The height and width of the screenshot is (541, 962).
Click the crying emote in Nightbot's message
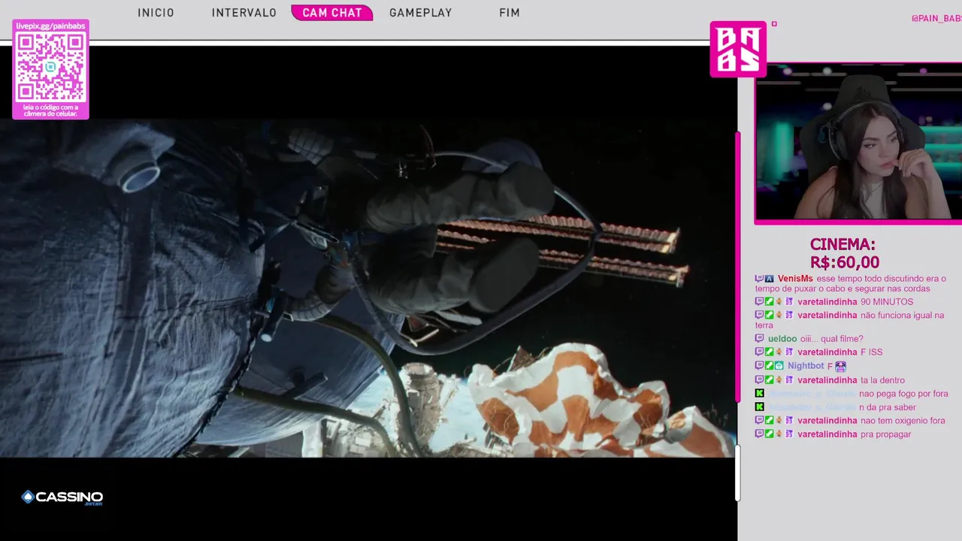pos(840,367)
